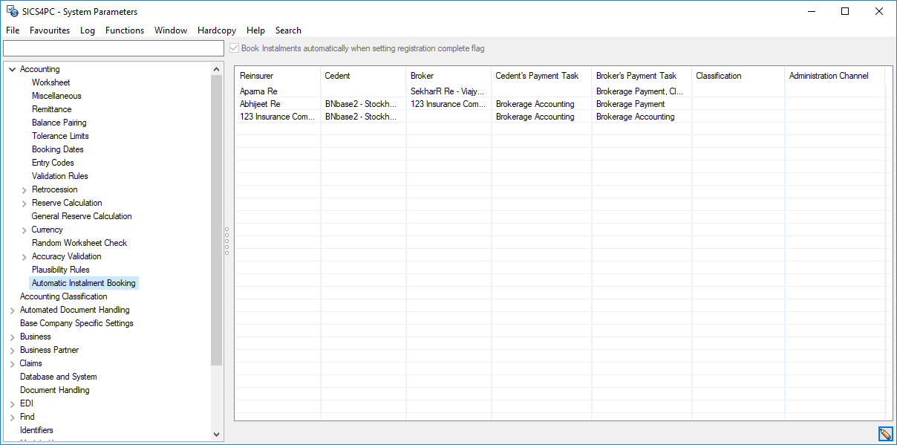The width and height of the screenshot is (897, 445).
Task: Click the SICS4PC icon in the title bar
Action: 10,11
